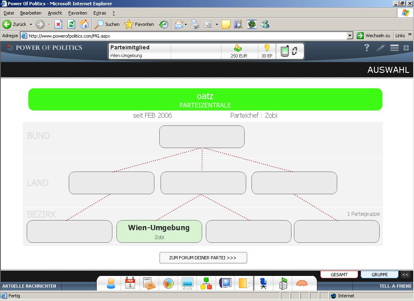Open the FEB calendar icon
Screen dimensions: 414x301
click(130, 283)
